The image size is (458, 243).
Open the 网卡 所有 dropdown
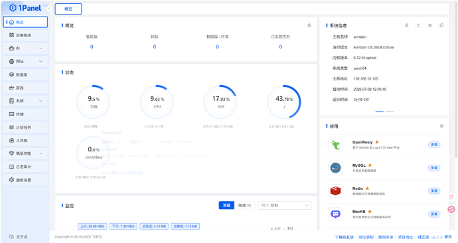[x=285, y=205]
